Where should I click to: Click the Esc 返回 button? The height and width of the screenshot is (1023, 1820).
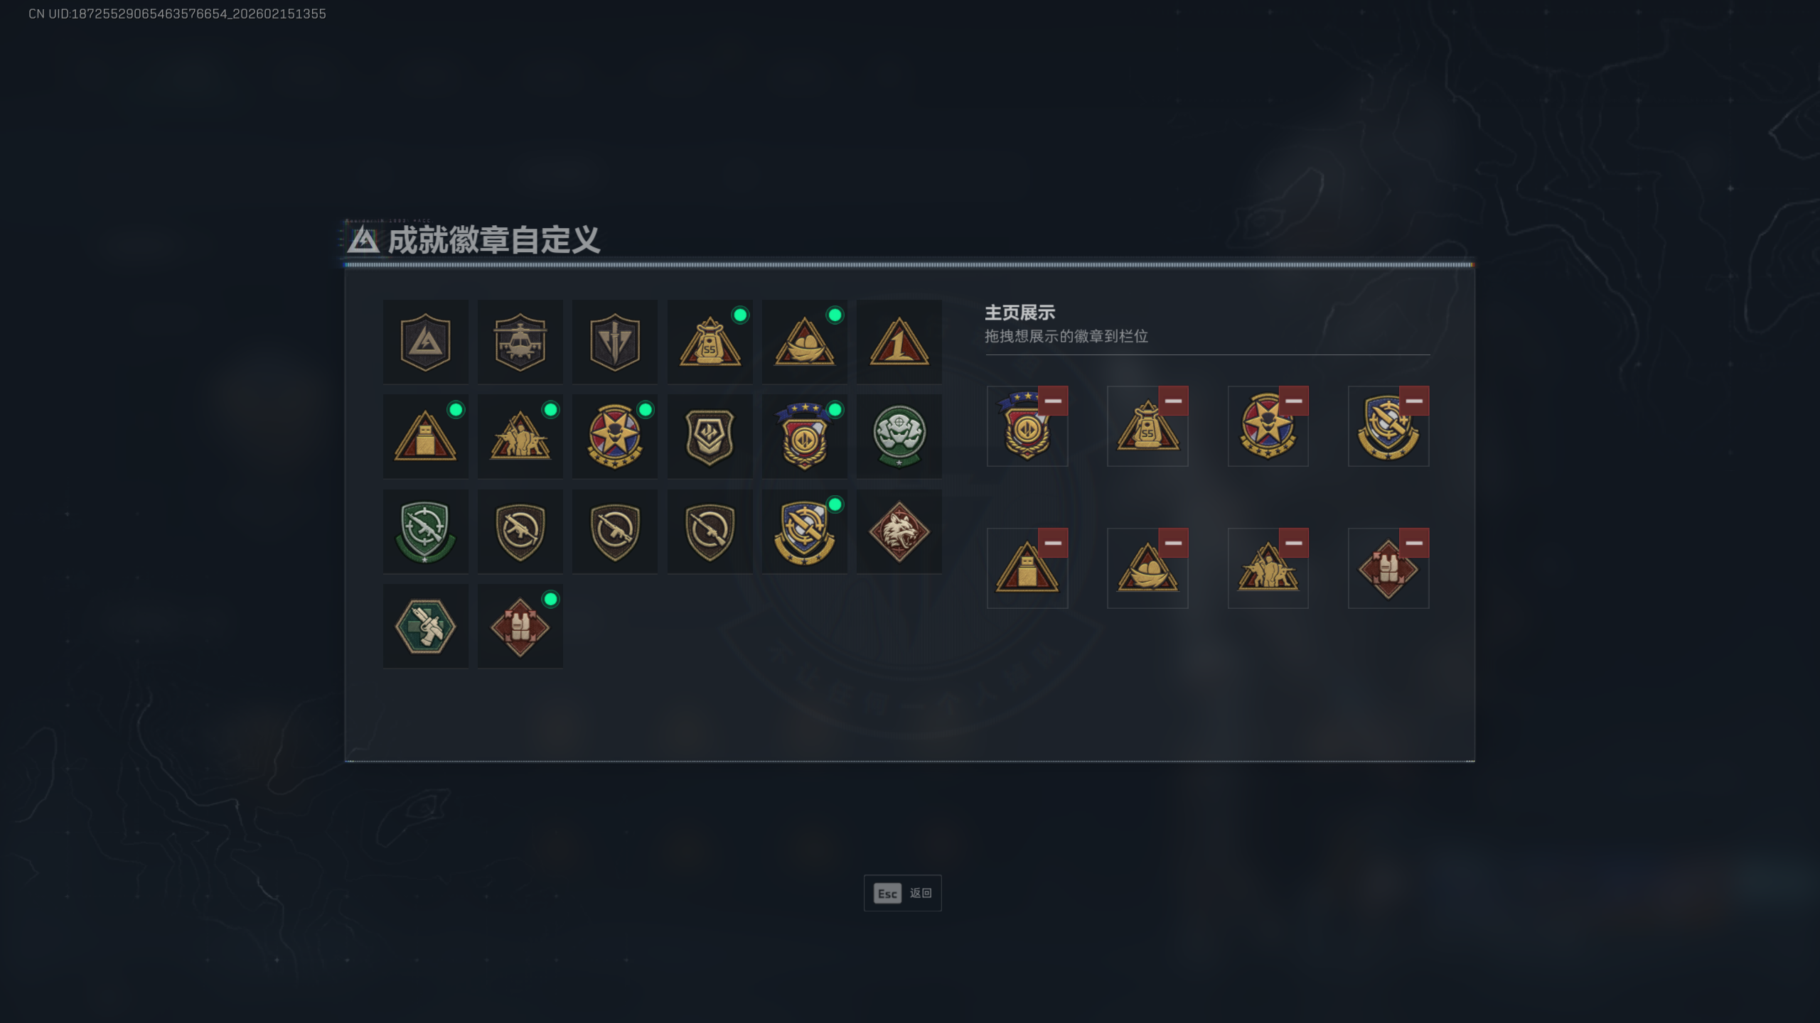[x=902, y=893]
